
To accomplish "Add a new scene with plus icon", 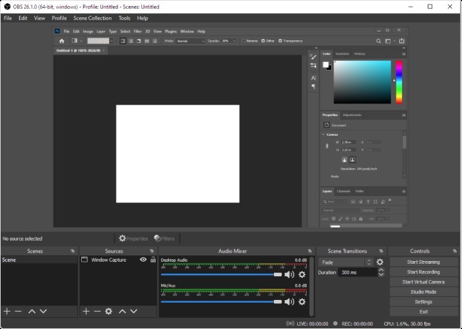I will pyautogui.click(x=7, y=311).
